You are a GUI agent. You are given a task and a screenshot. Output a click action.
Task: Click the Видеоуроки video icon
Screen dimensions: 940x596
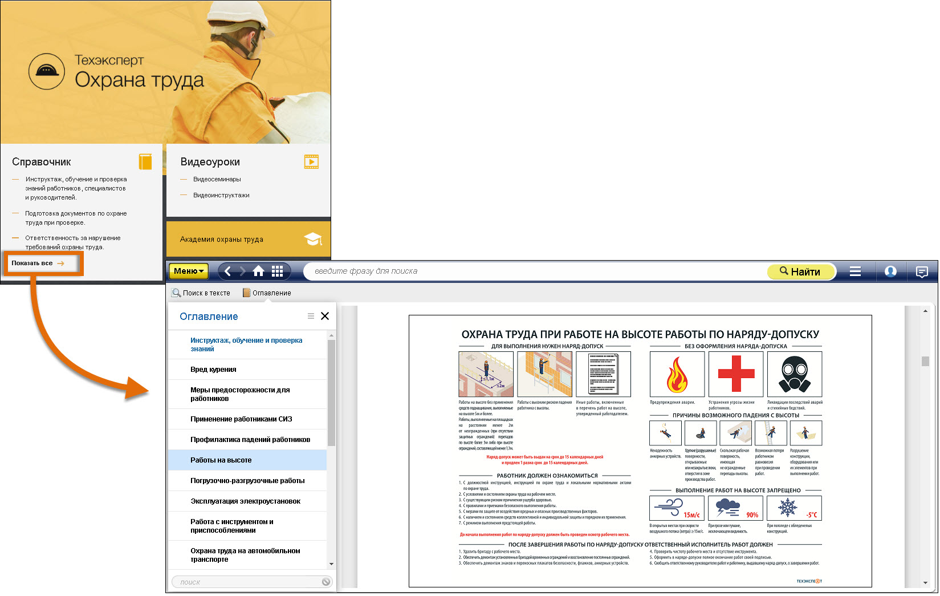click(x=311, y=161)
